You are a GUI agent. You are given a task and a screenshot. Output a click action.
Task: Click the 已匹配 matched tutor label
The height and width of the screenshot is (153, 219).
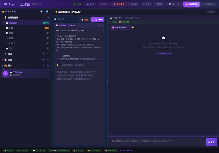(x=120, y=22)
